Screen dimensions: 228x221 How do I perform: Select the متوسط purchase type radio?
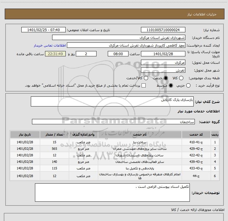pos(171,85)
